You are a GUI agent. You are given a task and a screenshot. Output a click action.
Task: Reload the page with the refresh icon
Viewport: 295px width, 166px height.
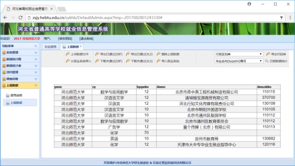20,17
